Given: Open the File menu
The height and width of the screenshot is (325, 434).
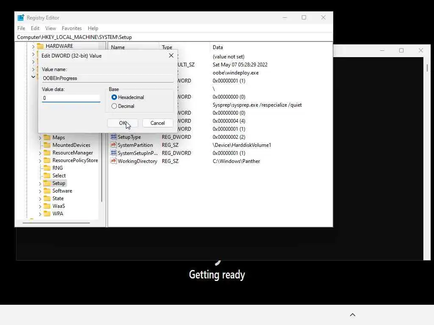Looking at the screenshot, I should (21, 28).
